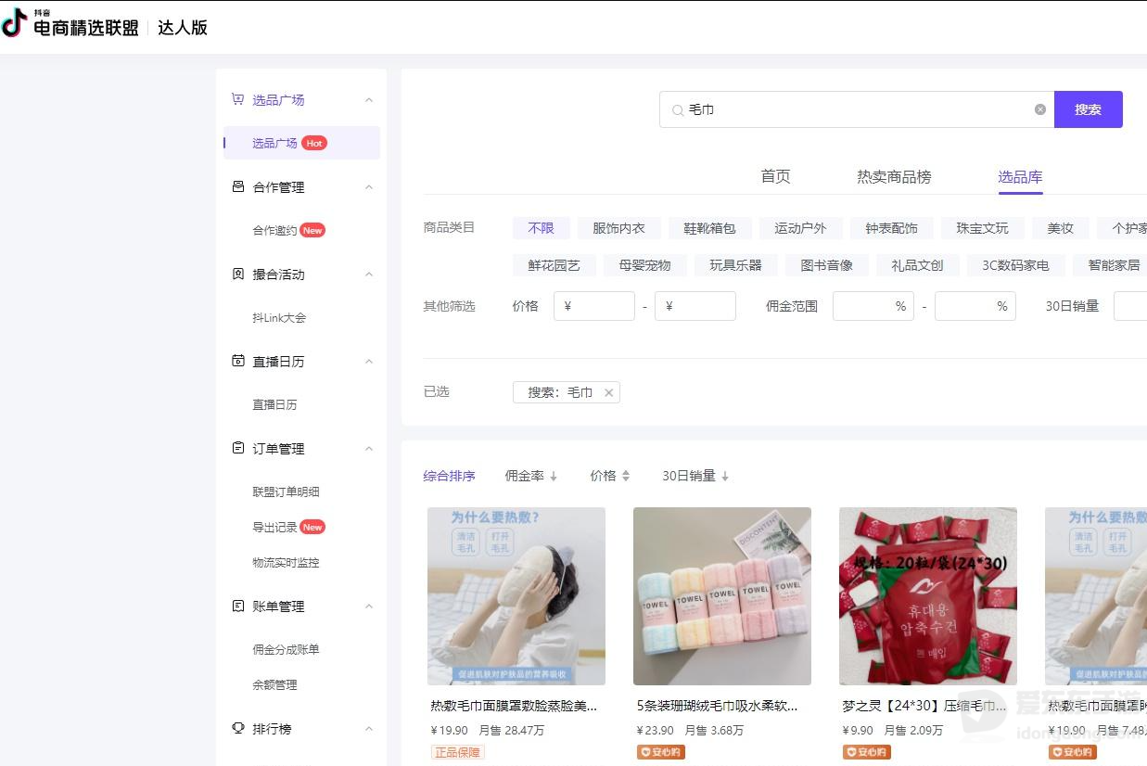The height and width of the screenshot is (766, 1147).
Task: Click the 选品广场 shopping cart icon
Action: (x=238, y=99)
